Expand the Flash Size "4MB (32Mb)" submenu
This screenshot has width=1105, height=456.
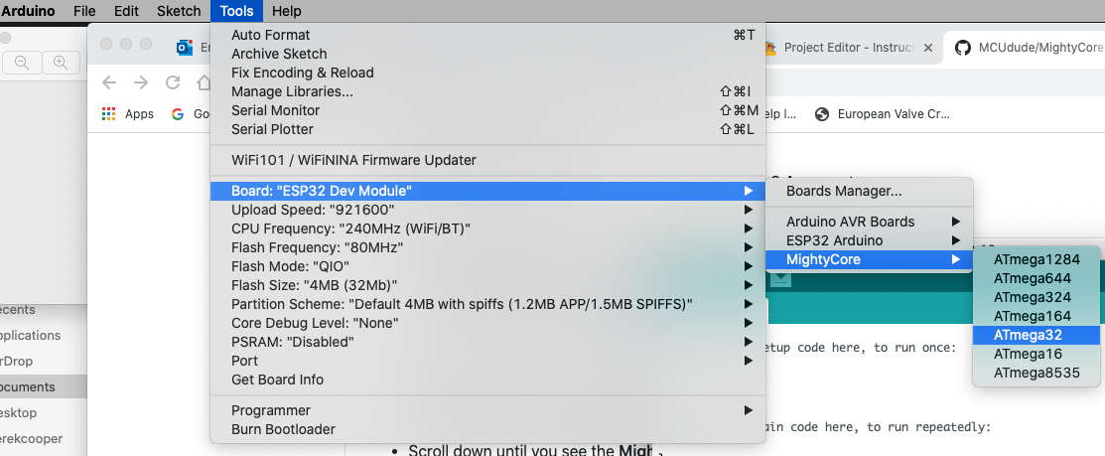pos(487,285)
